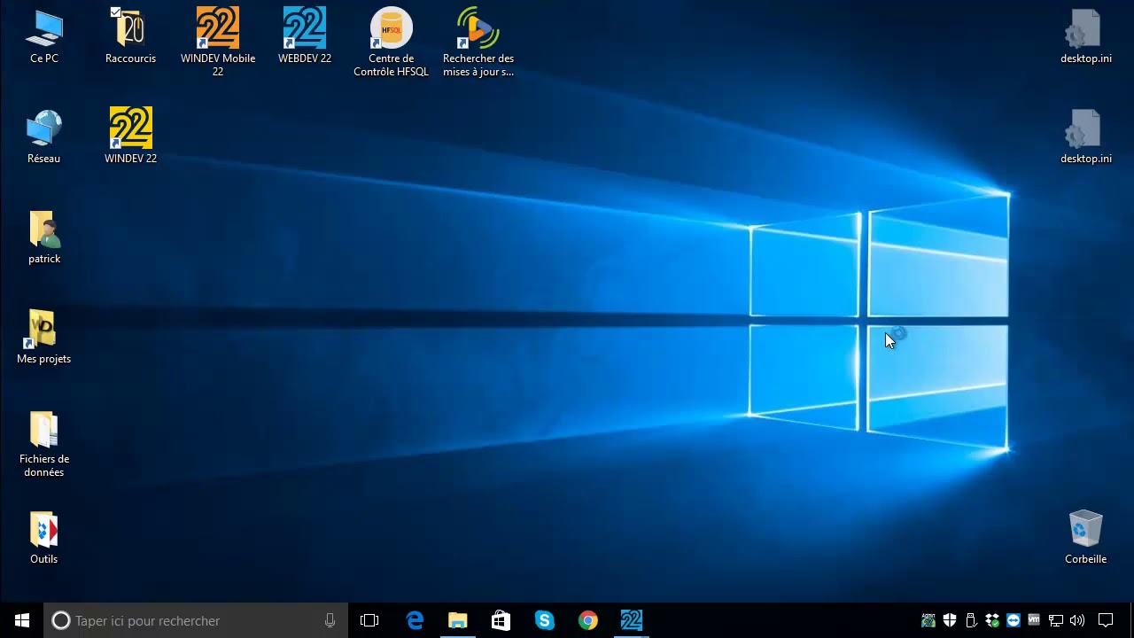Viewport: 1134px width, 638px height.
Task: Open Skype from taskbar
Action: 545,620
